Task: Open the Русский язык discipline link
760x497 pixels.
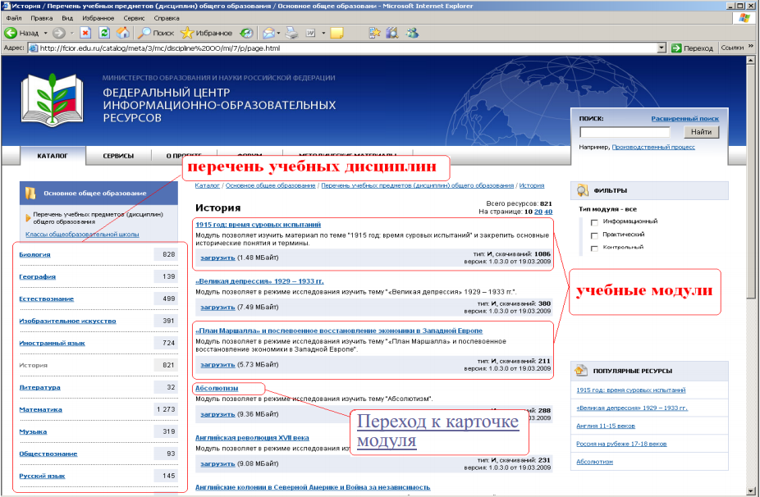Action: coord(42,476)
